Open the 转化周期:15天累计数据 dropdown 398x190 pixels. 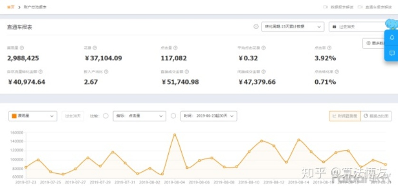(x=293, y=27)
